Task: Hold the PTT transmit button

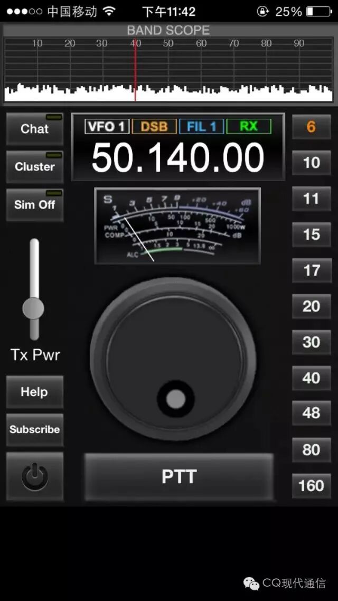Action: click(x=179, y=477)
